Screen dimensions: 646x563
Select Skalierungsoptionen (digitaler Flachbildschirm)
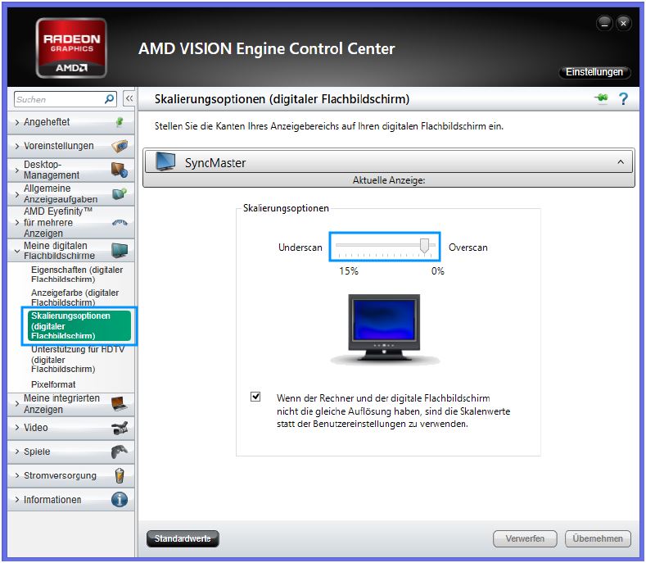(79, 326)
